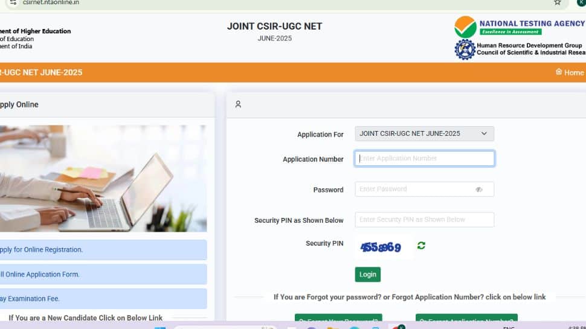Click the Windows Start taskbar icon

160,327
